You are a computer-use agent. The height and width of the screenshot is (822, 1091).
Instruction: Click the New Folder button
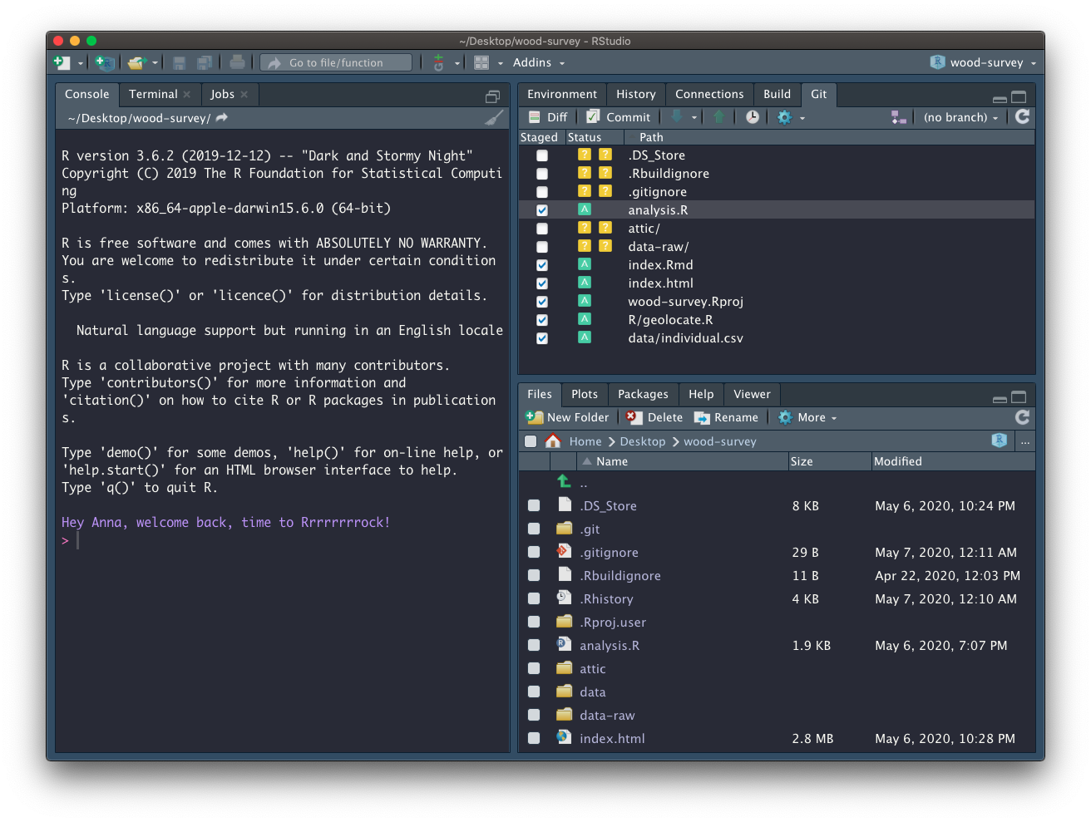click(x=568, y=417)
